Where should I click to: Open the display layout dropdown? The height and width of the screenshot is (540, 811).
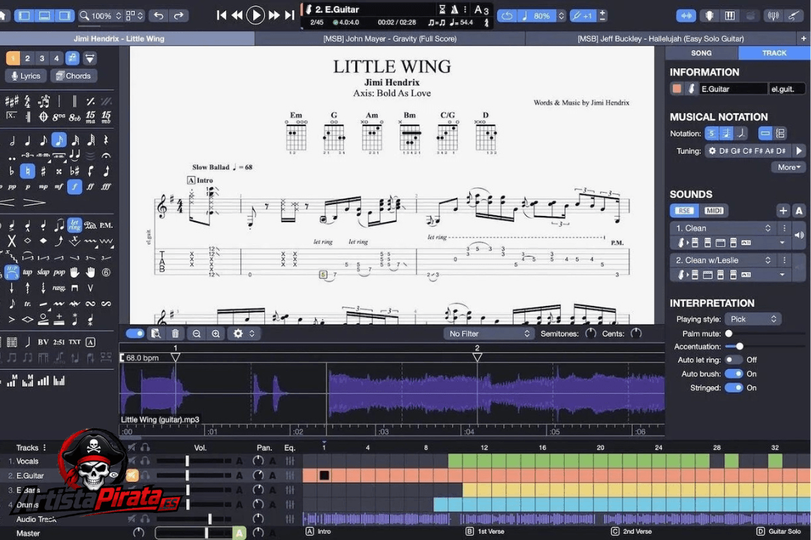point(134,16)
